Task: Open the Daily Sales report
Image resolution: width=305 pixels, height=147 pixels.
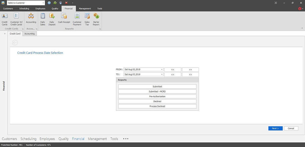Action: tap(43, 18)
